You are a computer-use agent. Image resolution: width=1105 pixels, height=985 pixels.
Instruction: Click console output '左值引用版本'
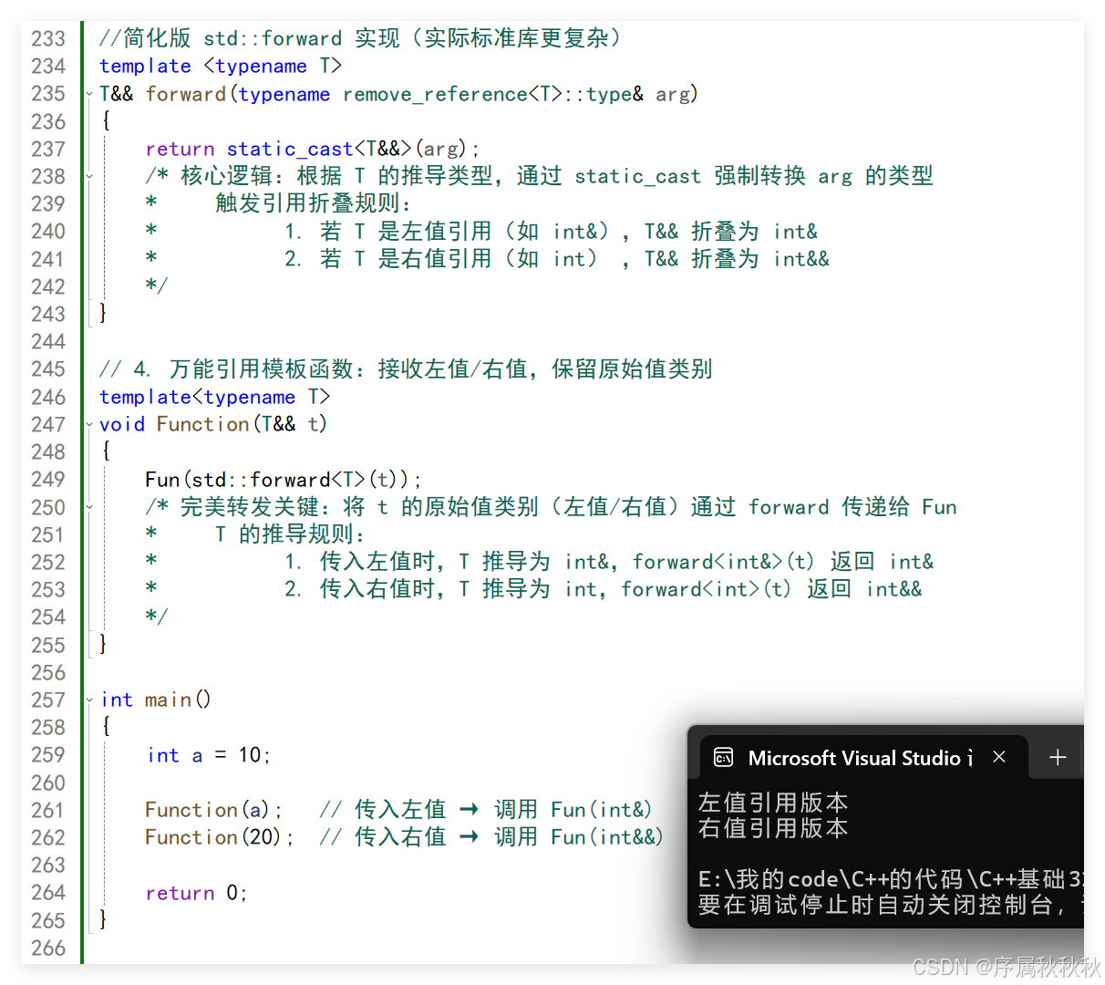pos(773,803)
